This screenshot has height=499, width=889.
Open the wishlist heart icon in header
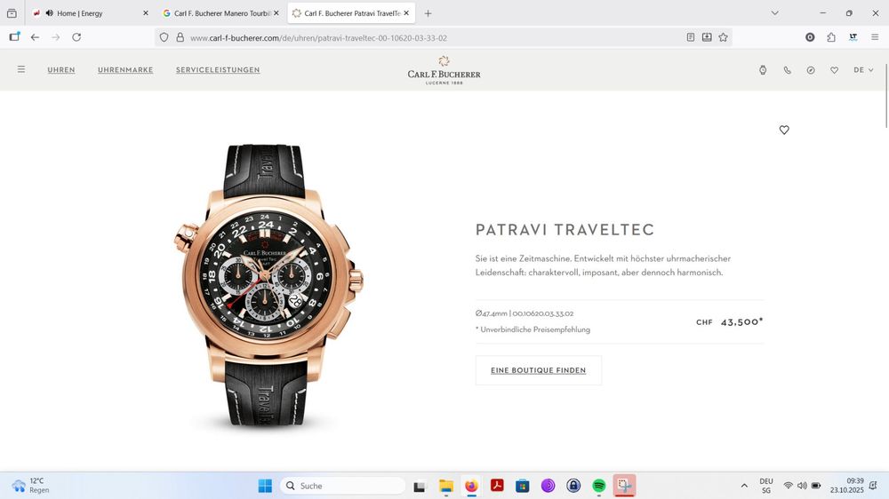point(834,70)
